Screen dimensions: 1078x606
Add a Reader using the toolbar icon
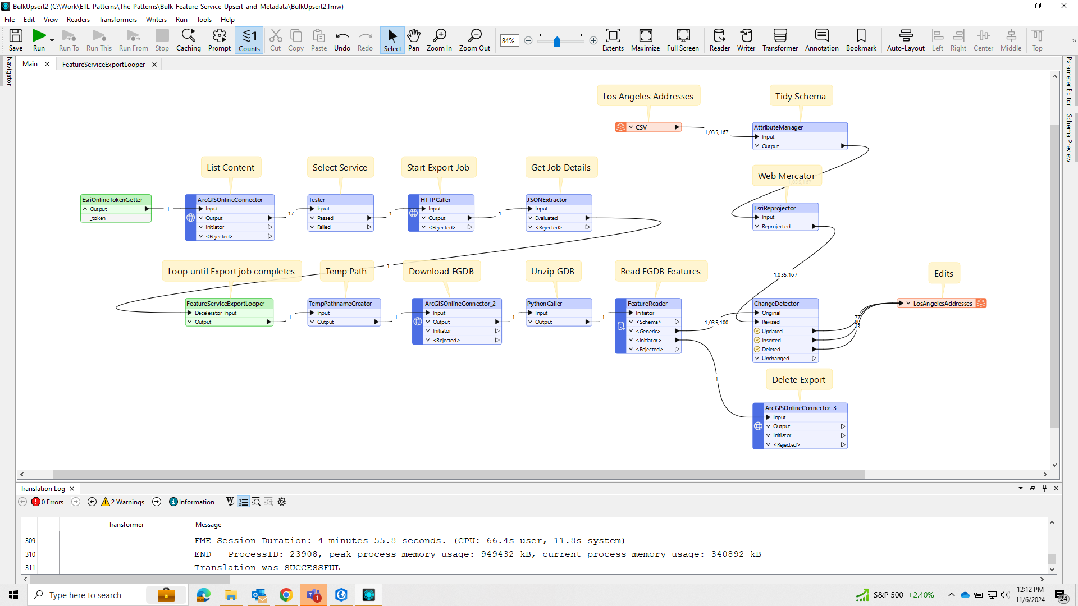[719, 40]
